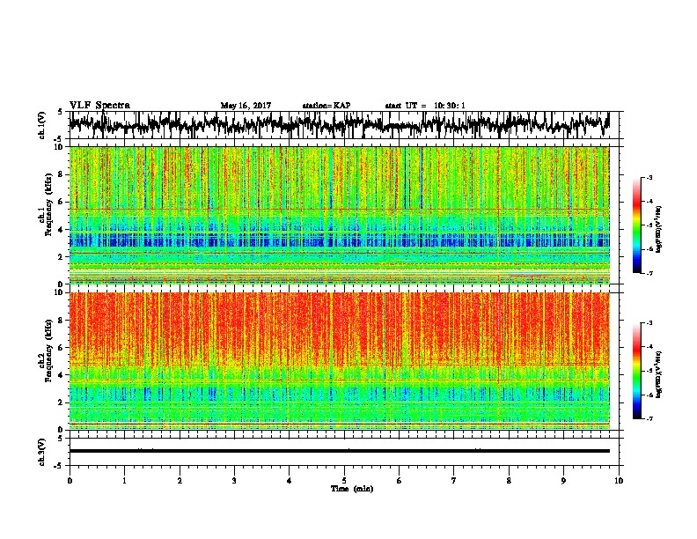Click the "-3" tick on the ch.1 colorbar
This screenshot has width=697, height=539.
649,177
